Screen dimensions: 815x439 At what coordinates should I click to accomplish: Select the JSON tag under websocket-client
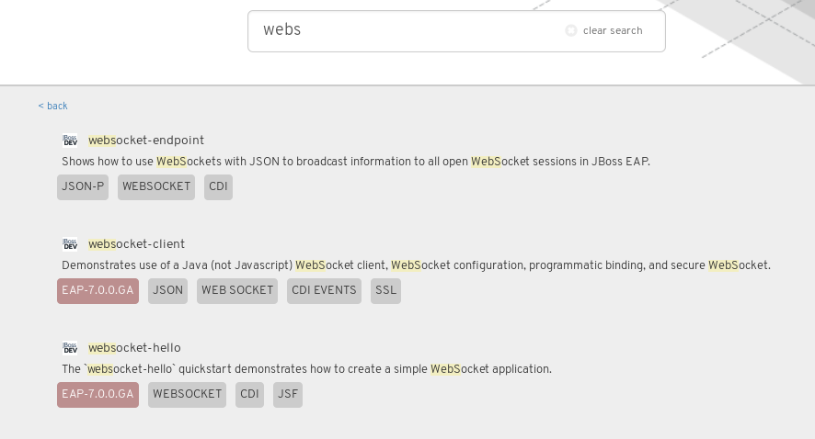click(x=167, y=291)
